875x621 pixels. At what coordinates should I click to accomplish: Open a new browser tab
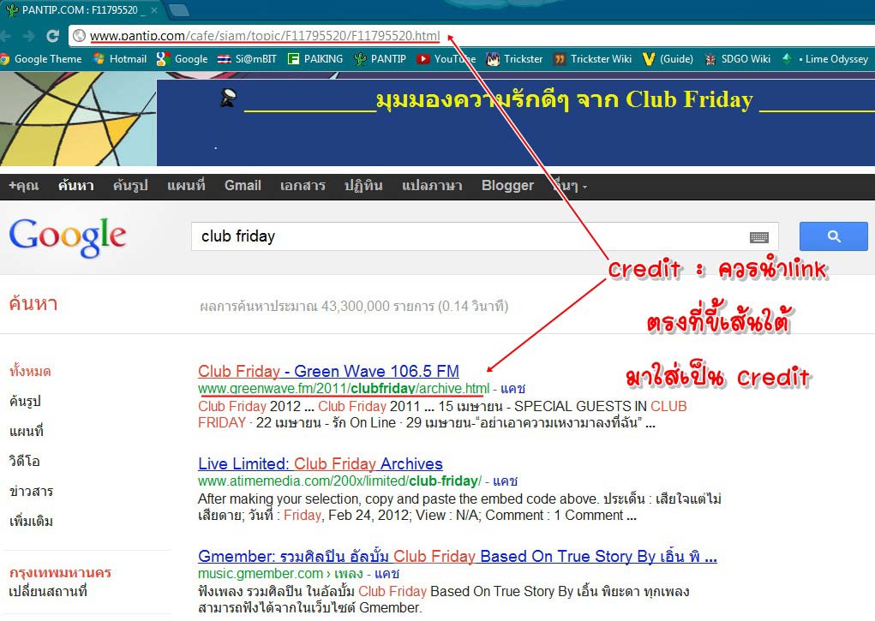tap(178, 10)
